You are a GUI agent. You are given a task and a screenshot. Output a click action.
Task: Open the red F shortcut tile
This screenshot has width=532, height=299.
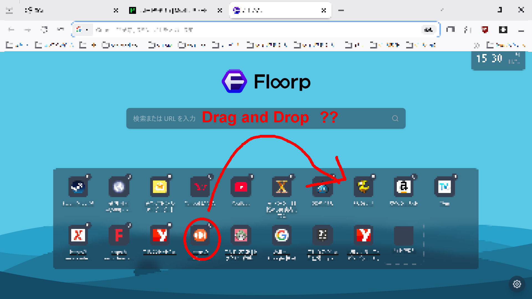pos(119,235)
